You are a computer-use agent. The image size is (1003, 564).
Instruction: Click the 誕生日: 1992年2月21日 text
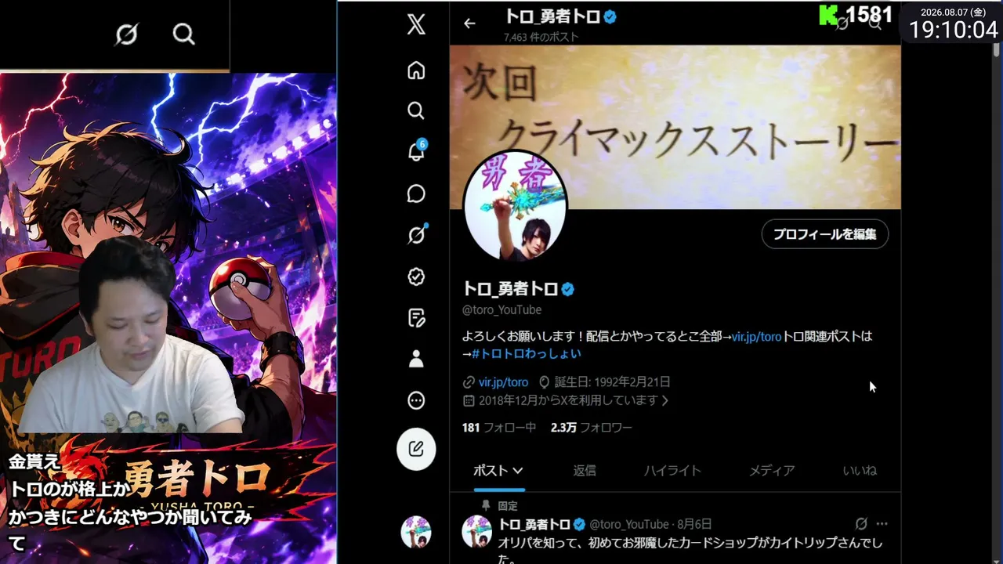pyautogui.click(x=612, y=382)
